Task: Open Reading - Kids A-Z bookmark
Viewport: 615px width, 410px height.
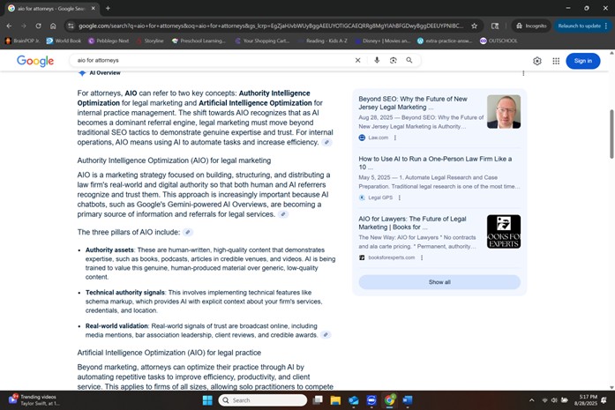Action: (x=322, y=41)
